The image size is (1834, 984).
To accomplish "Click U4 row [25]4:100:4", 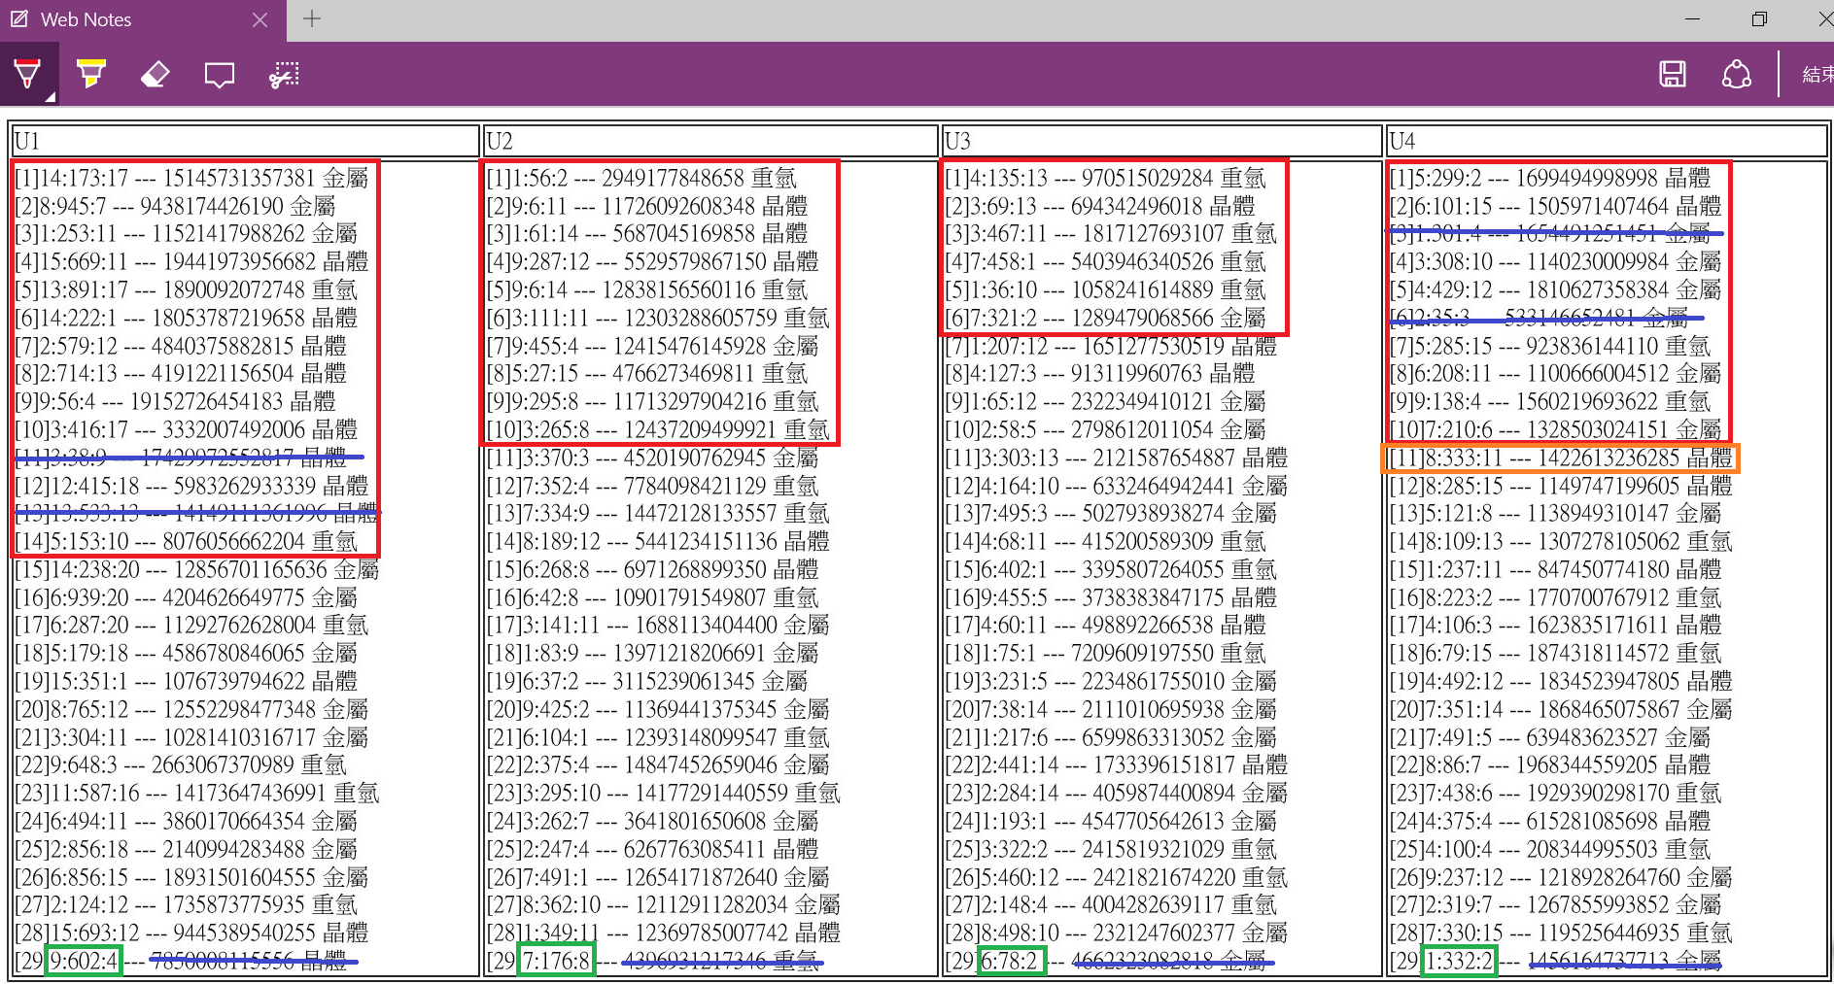I will (x=1549, y=850).
